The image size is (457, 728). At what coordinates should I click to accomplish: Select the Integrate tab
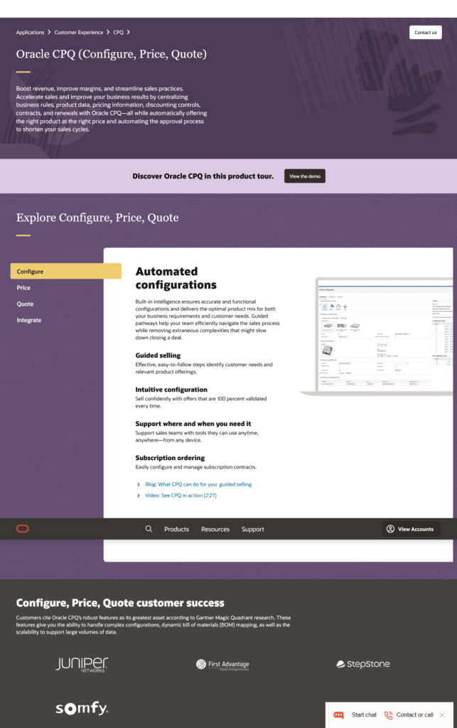click(28, 321)
